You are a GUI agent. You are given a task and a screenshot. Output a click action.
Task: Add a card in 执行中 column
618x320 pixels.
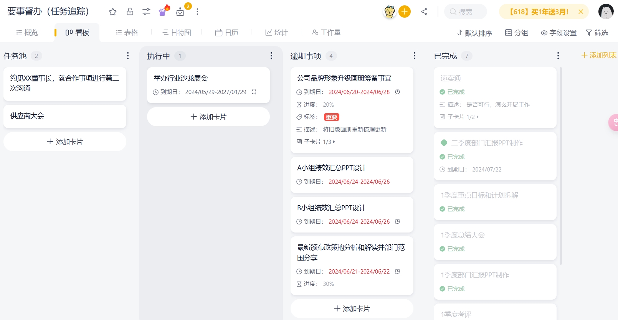[208, 117]
